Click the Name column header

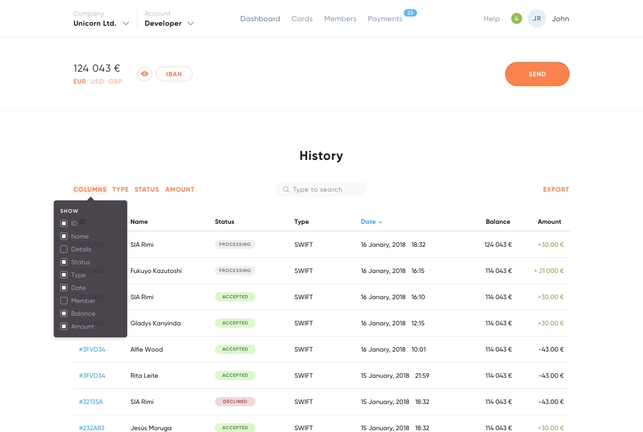pos(139,222)
